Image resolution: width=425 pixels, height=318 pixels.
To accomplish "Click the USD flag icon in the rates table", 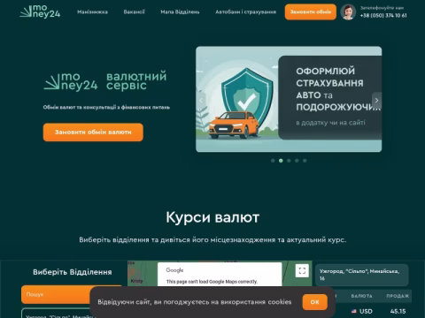I will tap(354, 311).
